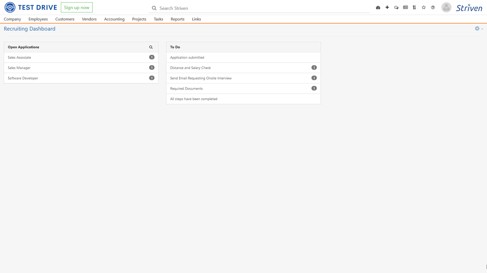Click the Required Documents count badge
This screenshot has width=487, height=273.
[314, 88]
